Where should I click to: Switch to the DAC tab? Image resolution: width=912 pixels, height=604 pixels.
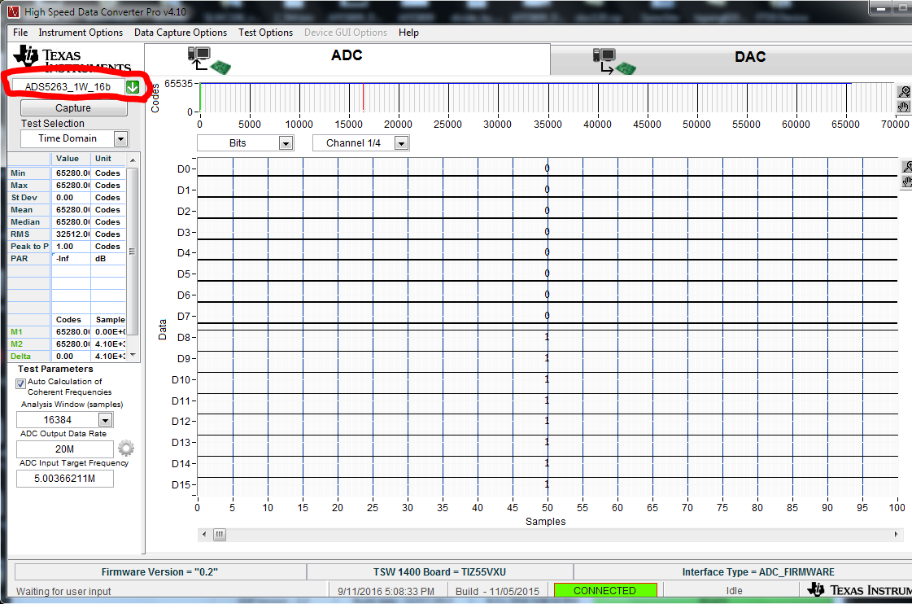pos(731,60)
